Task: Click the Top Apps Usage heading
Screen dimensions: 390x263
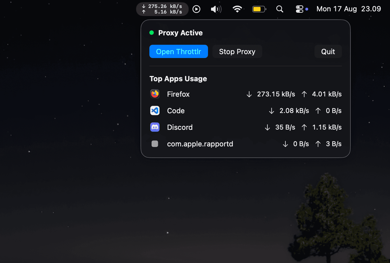Action: point(178,79)
